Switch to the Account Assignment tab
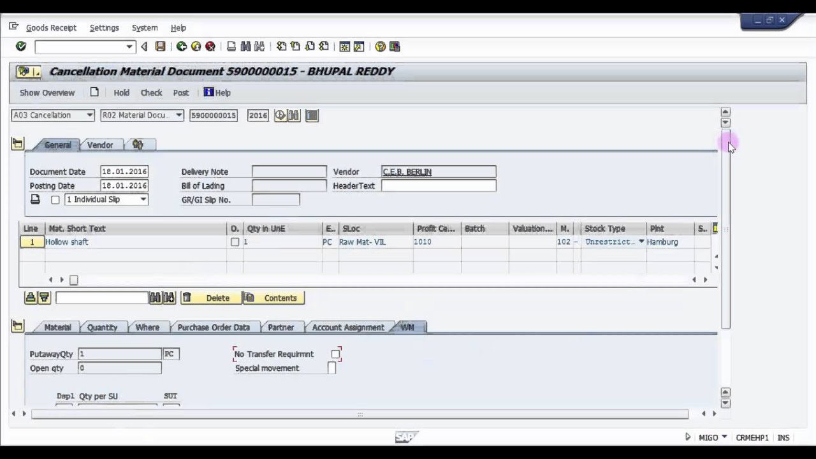Screen dimensions: 816x459 coord(348,327)
